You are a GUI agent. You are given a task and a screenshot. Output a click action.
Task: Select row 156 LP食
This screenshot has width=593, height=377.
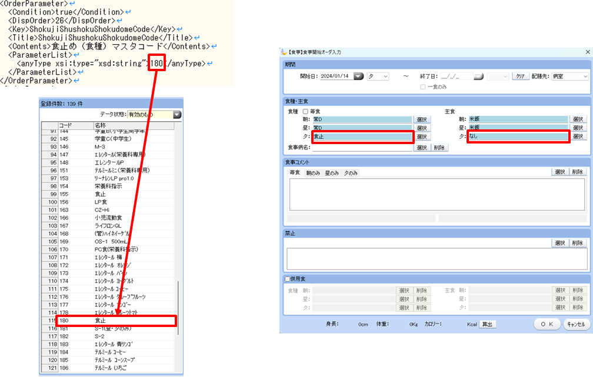click(x=108, y=202)
